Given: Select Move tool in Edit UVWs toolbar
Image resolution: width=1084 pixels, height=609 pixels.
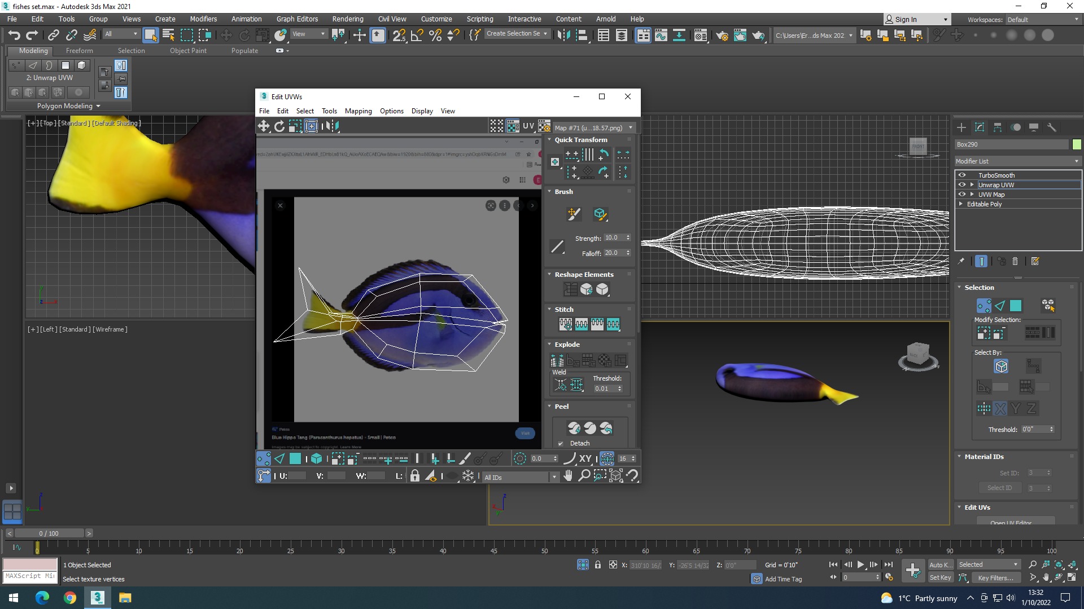Looking at the screenshot, I should point(264,126).
